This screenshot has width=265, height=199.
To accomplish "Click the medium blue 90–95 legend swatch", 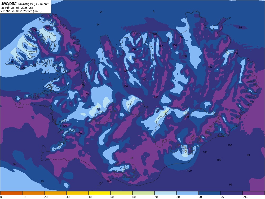I will 210,193.
